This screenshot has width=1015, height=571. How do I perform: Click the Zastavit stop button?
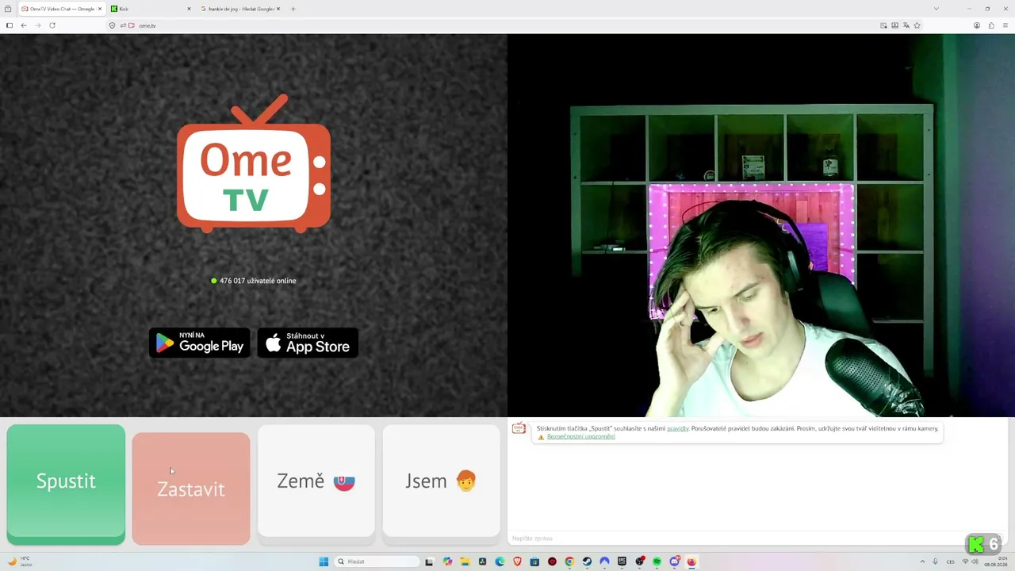pyautogui.click(x=191, y=489)
